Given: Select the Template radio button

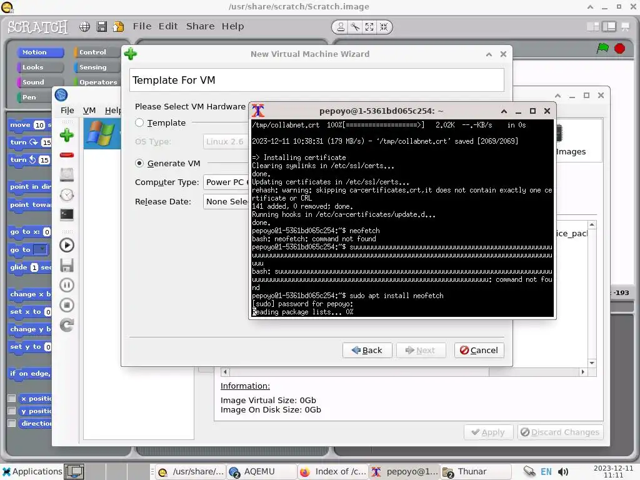Looking at the screenshot, I should click(x=139, y=122).
